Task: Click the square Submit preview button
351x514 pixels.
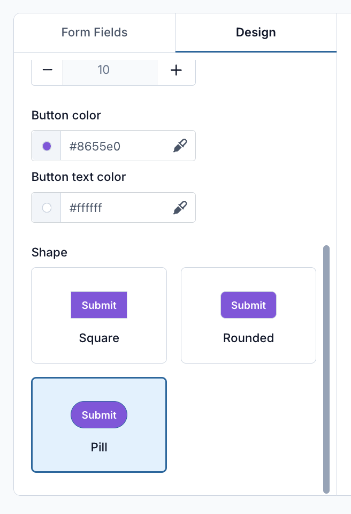Action: [x=99, y=305]
